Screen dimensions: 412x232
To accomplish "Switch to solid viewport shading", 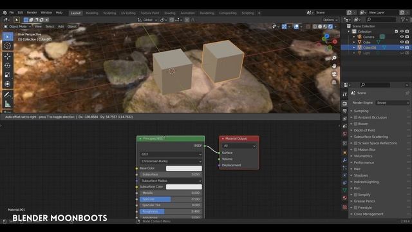I will (x=320, y=26).
